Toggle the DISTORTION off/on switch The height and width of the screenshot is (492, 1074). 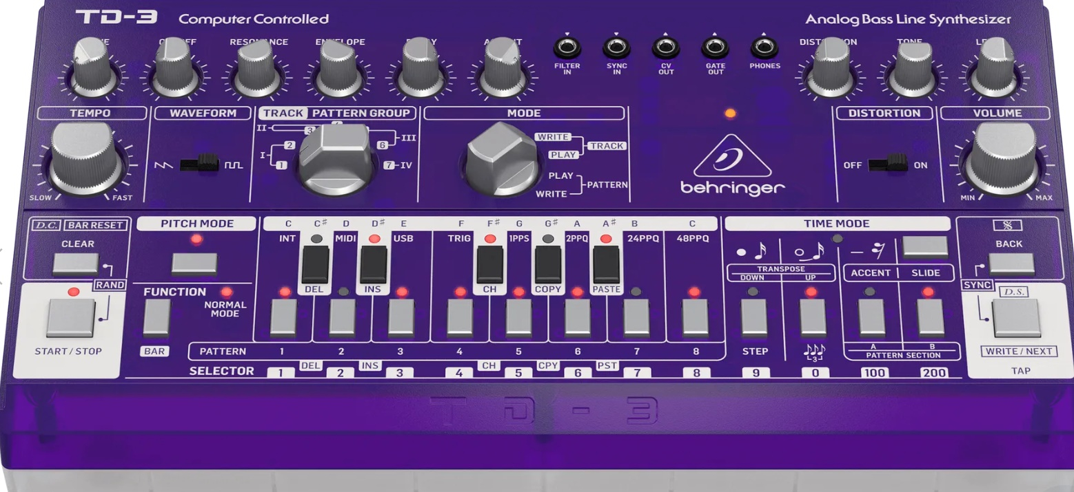(888, 164)
